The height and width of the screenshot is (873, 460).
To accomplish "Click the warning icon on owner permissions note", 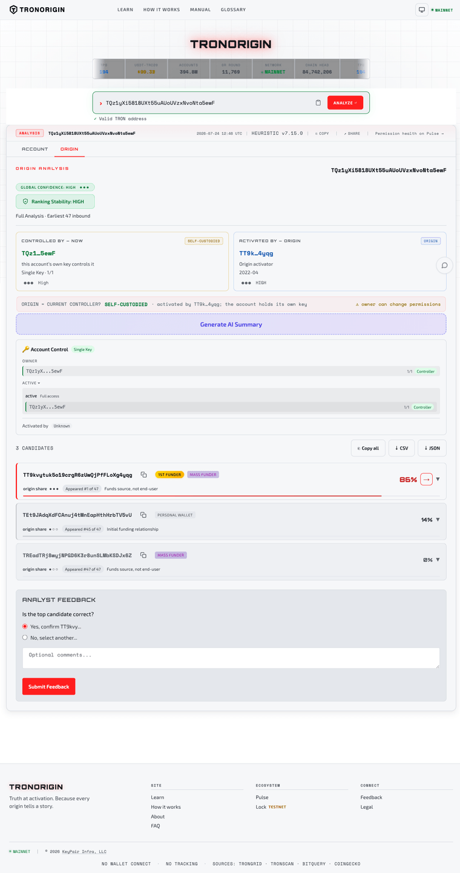I will [357, 304].
